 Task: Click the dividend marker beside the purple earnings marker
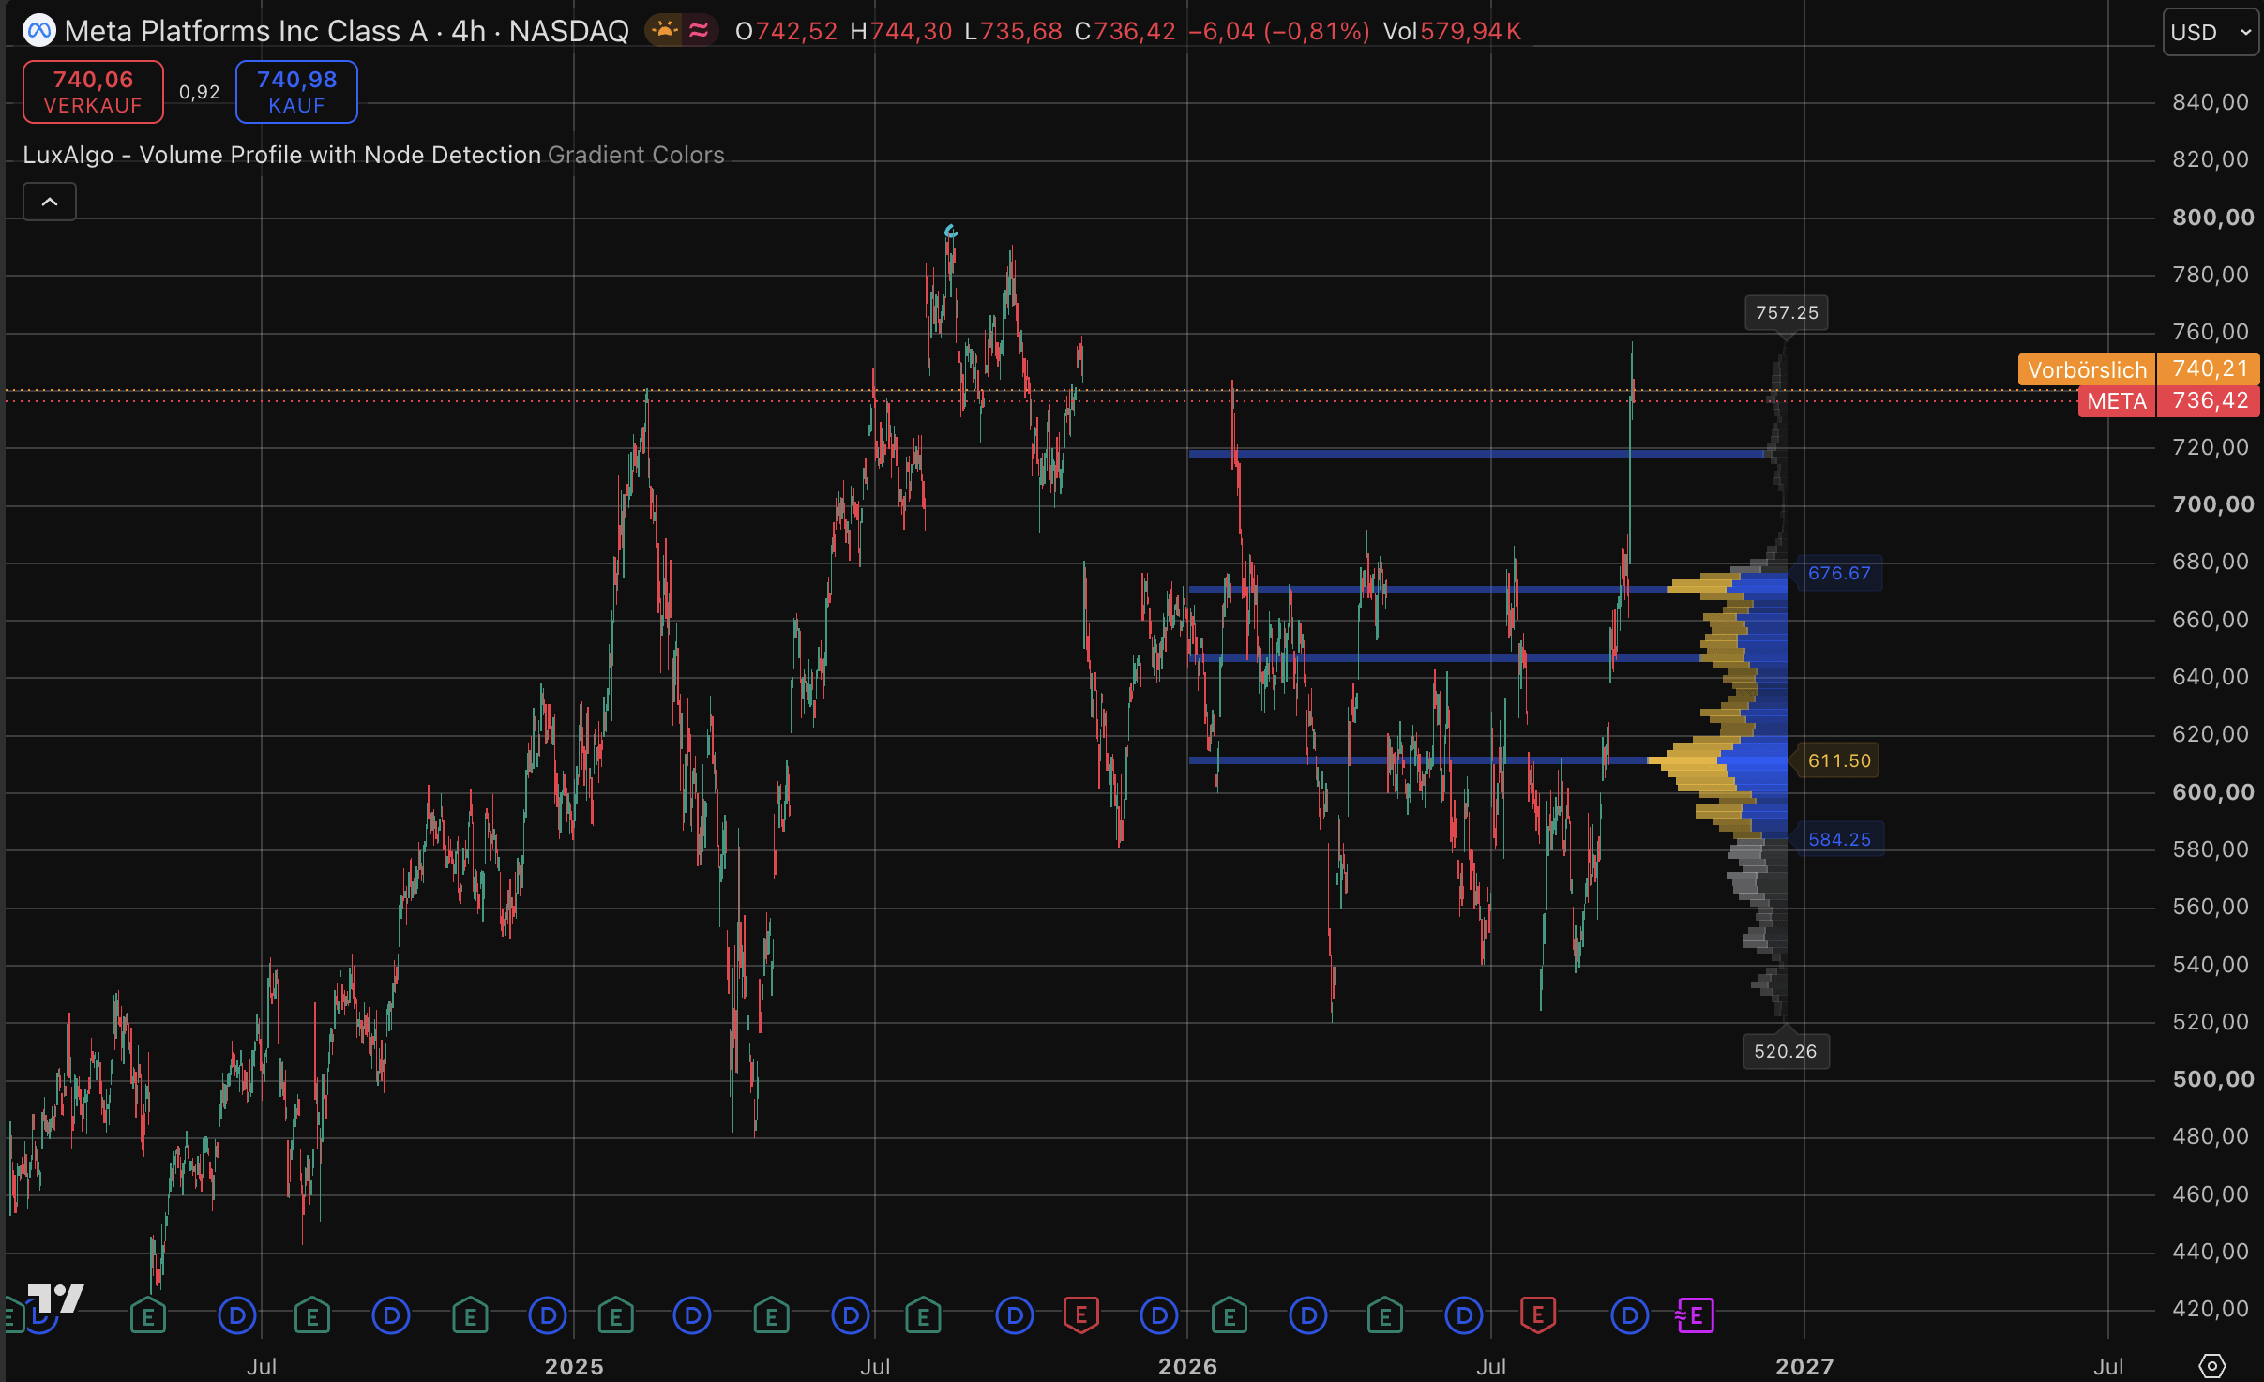(x=1630, y=1315)
